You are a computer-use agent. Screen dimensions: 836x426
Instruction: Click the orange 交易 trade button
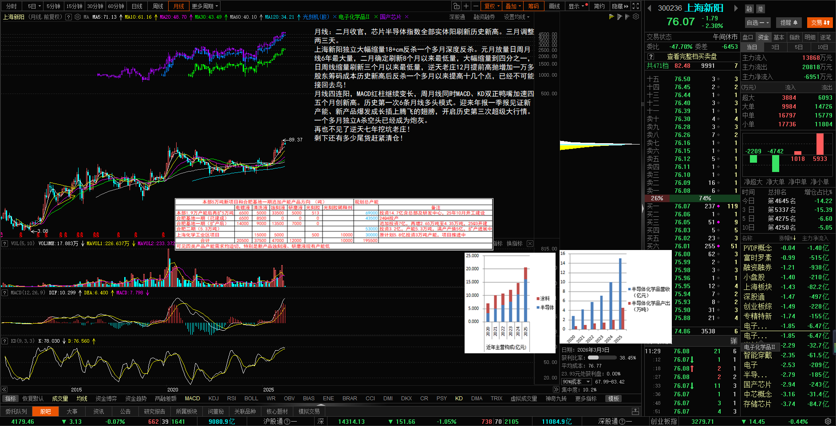point(820,23)
